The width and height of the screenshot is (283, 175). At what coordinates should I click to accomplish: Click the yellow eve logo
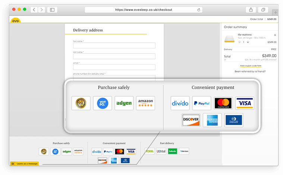16,20
